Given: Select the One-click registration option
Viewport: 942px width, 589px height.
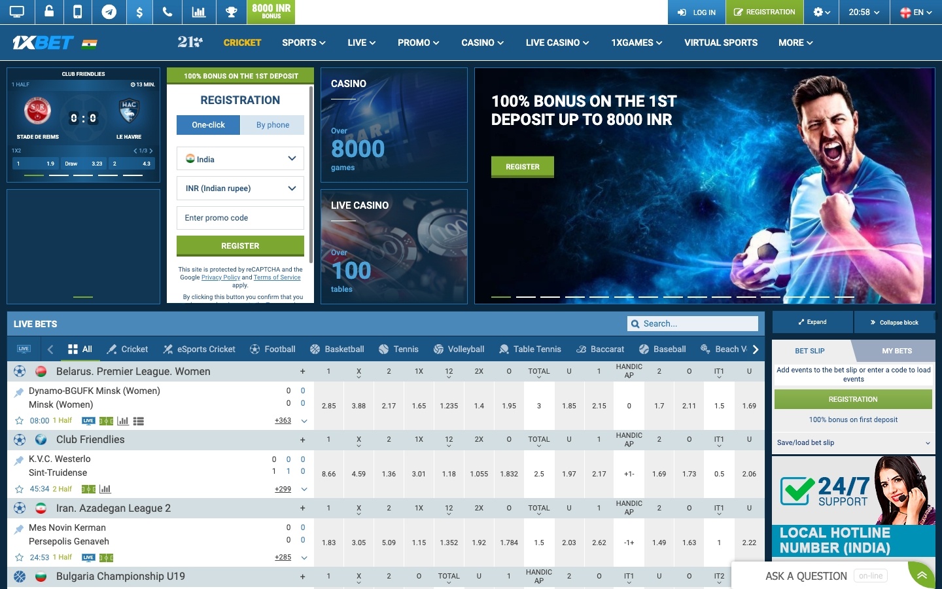Looking at the screenshot, I should coord(207,124).
